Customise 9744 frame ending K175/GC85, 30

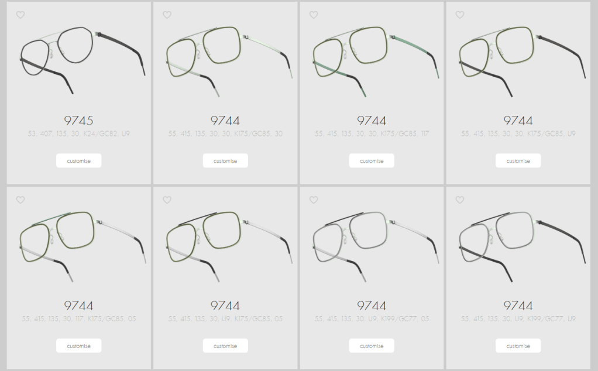(225, 160)
